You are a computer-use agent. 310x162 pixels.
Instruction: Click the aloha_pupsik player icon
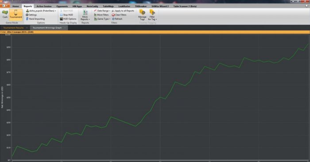pyautogui.click(x=27, y=11)
